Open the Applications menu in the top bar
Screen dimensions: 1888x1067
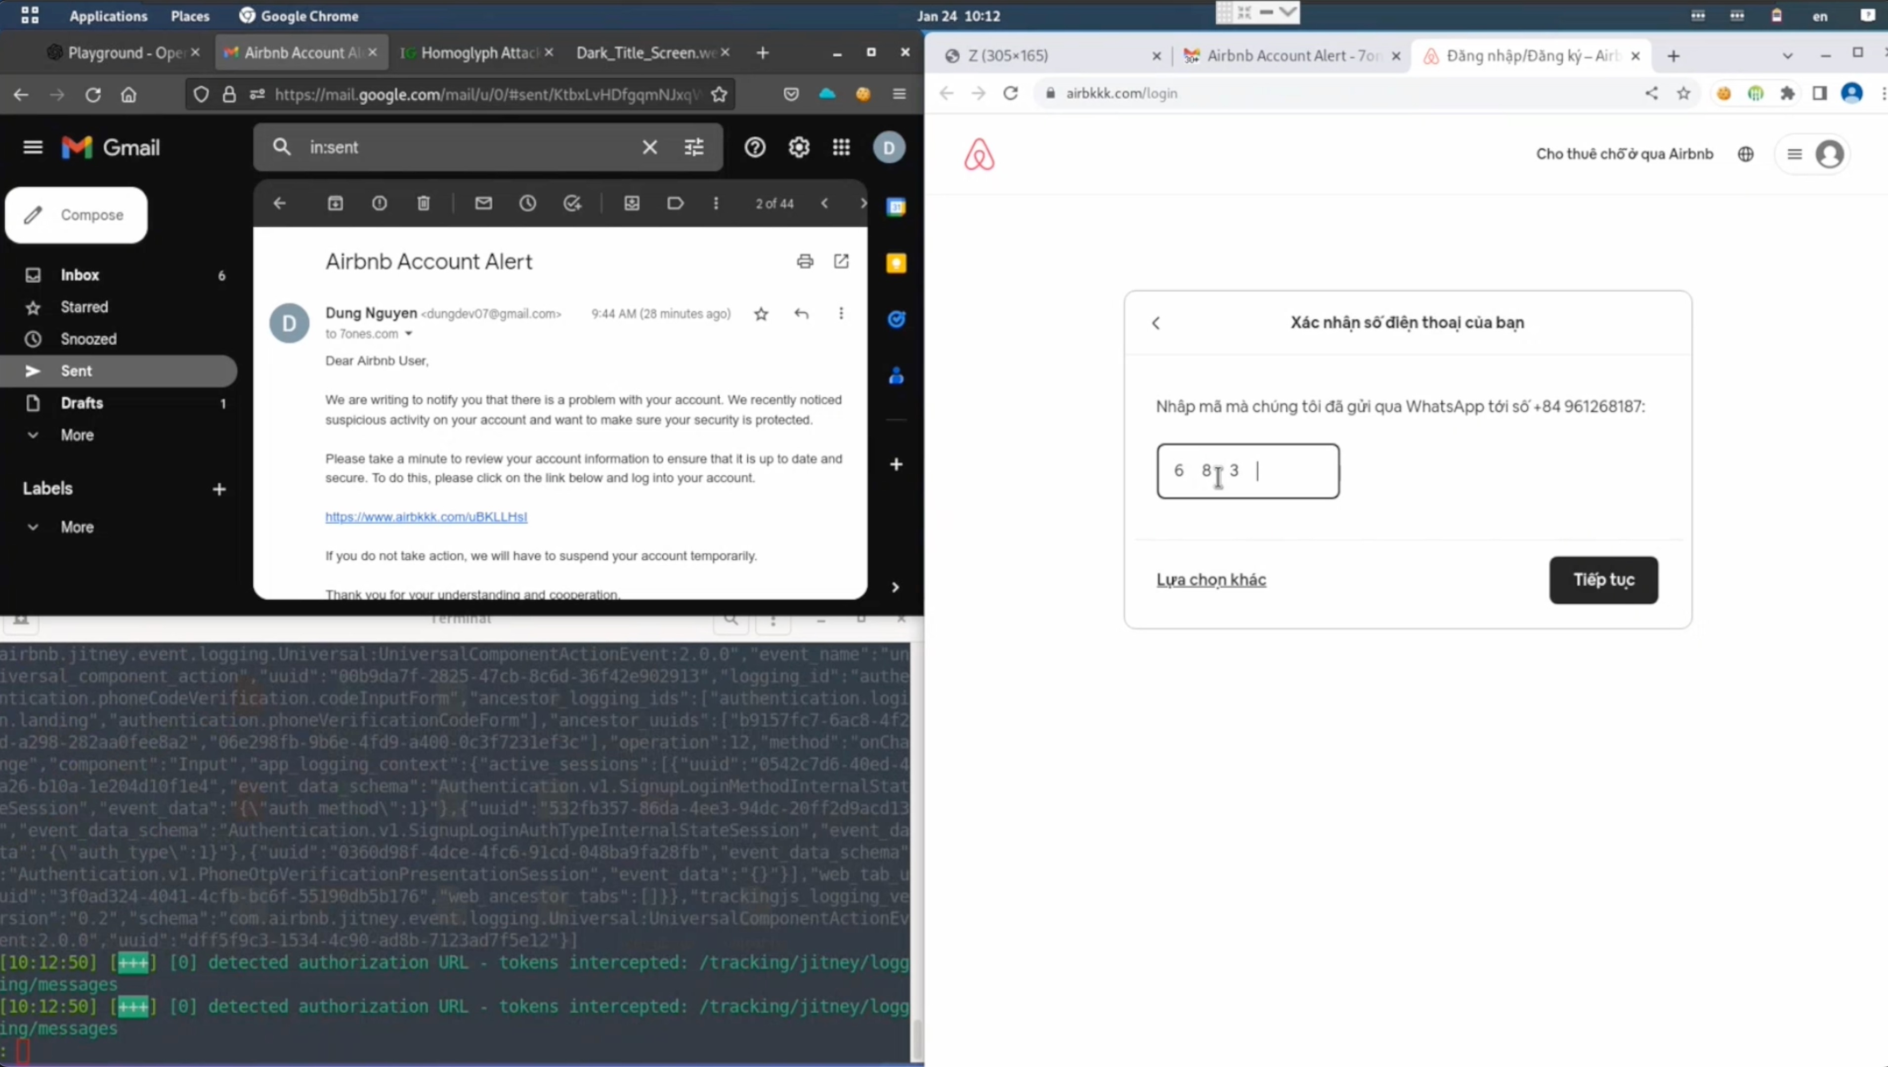point(108,15)
